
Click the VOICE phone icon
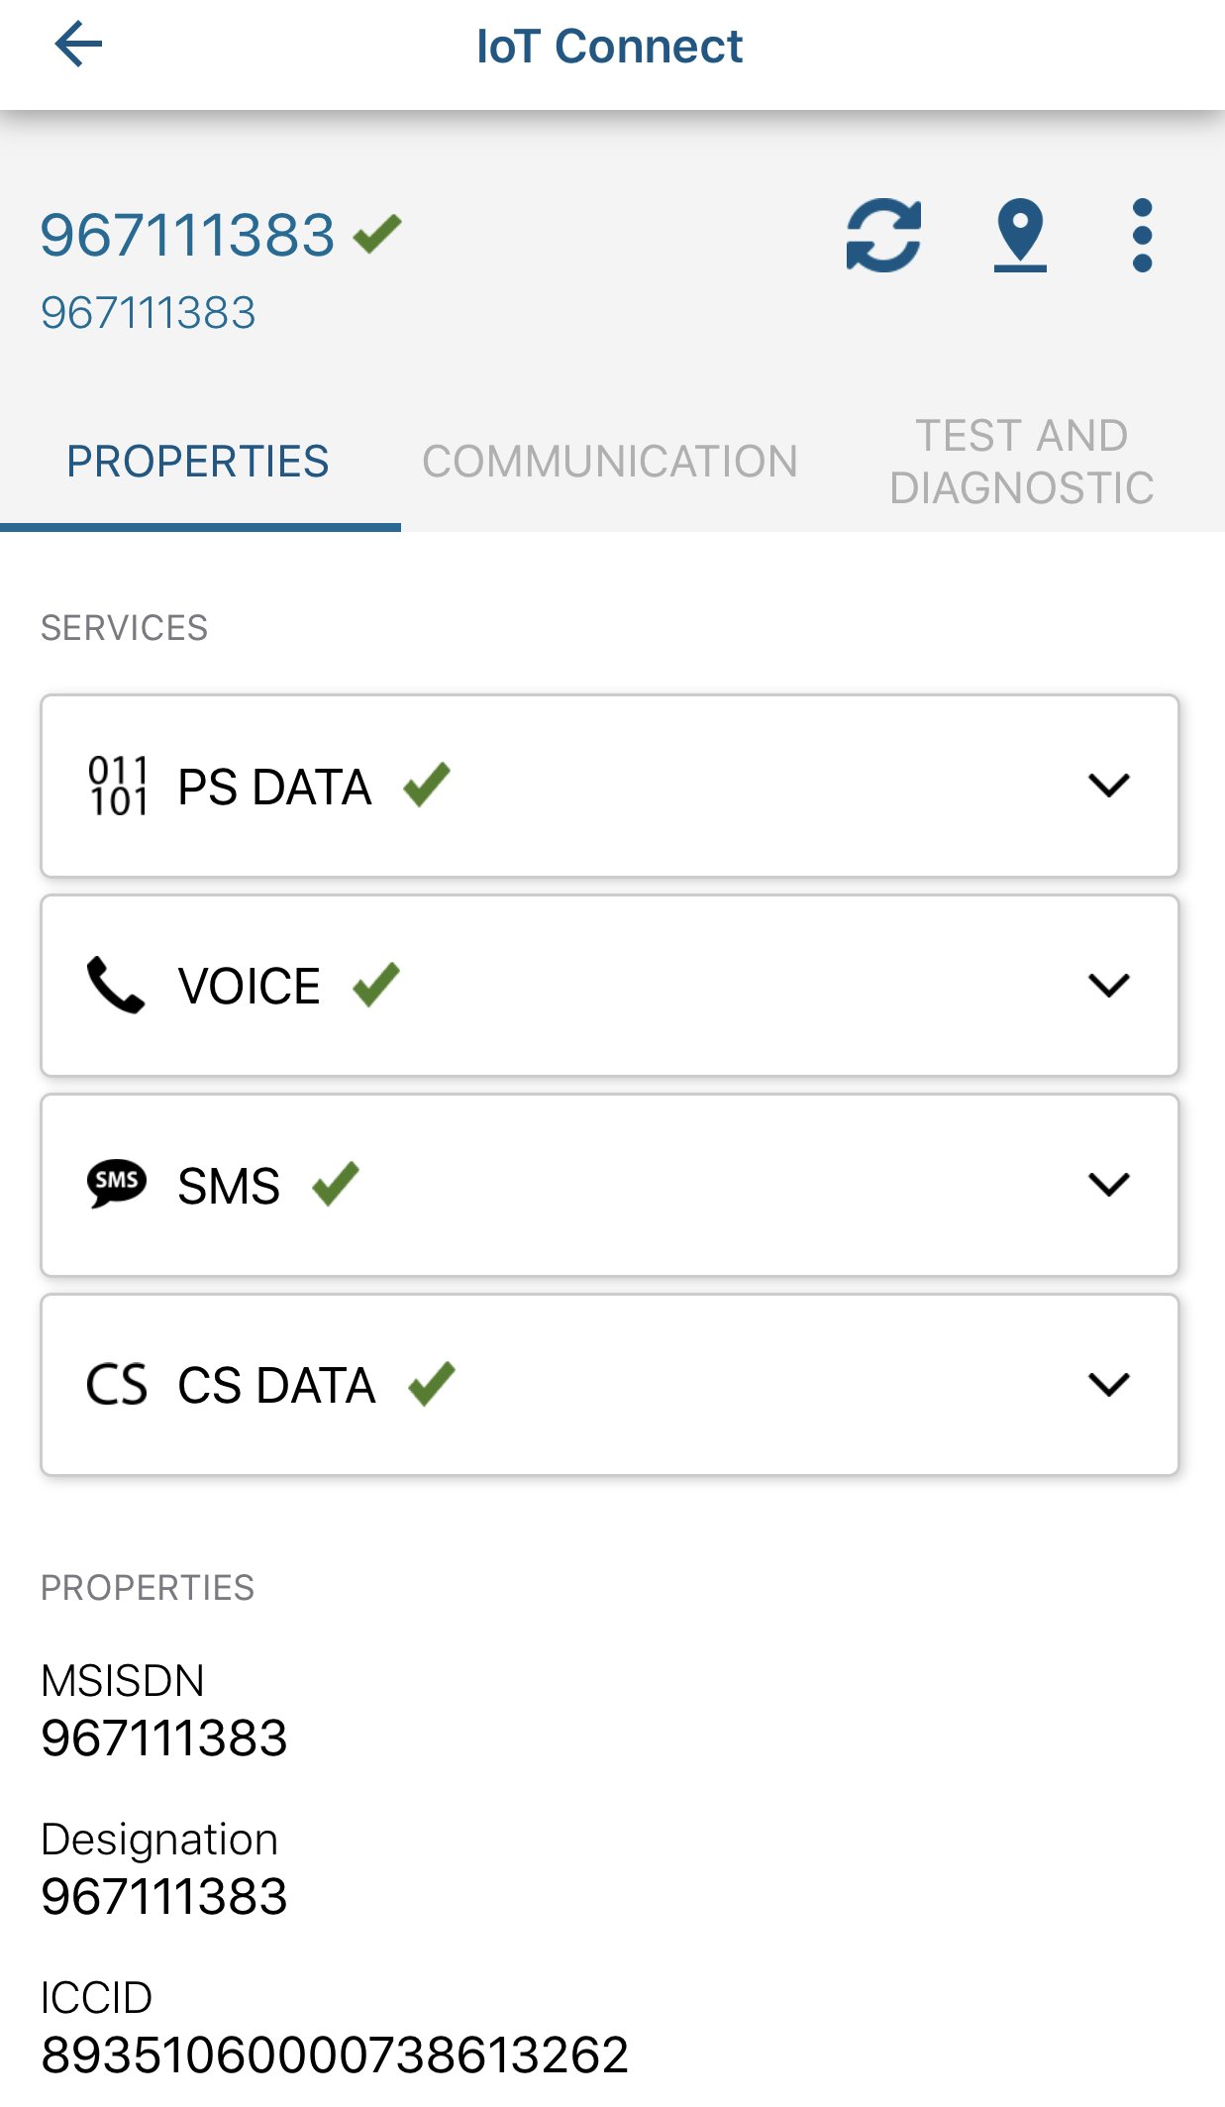[x=116, y=986]
